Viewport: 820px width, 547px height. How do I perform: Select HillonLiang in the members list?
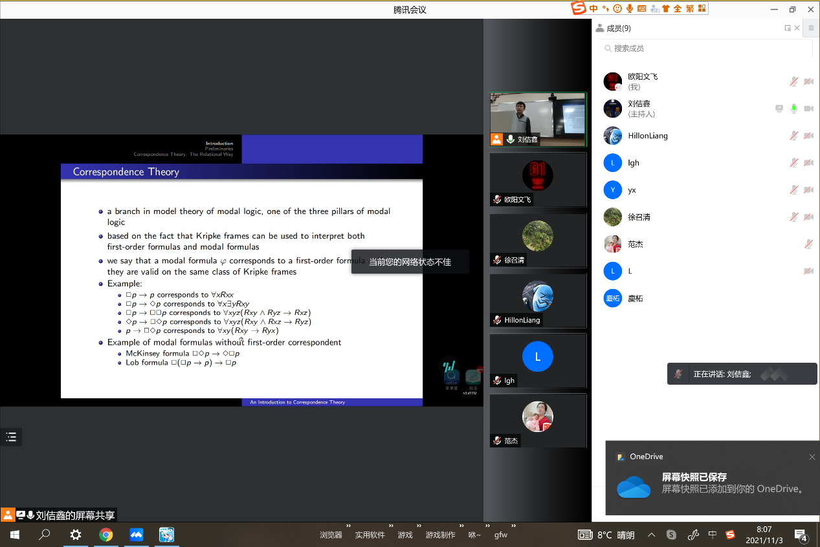(x=647, y=136)
